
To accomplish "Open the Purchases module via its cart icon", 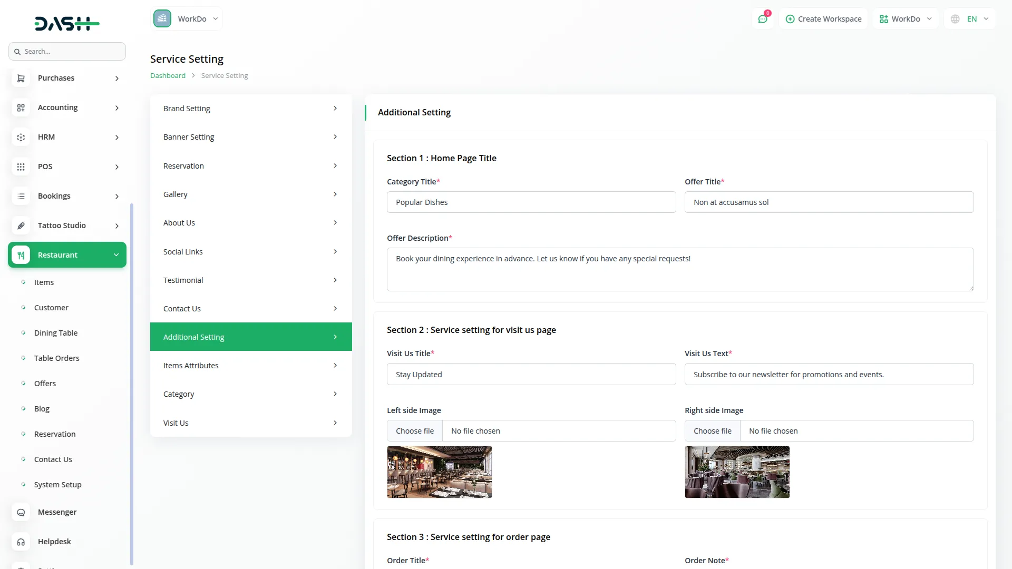I will 21,78.
